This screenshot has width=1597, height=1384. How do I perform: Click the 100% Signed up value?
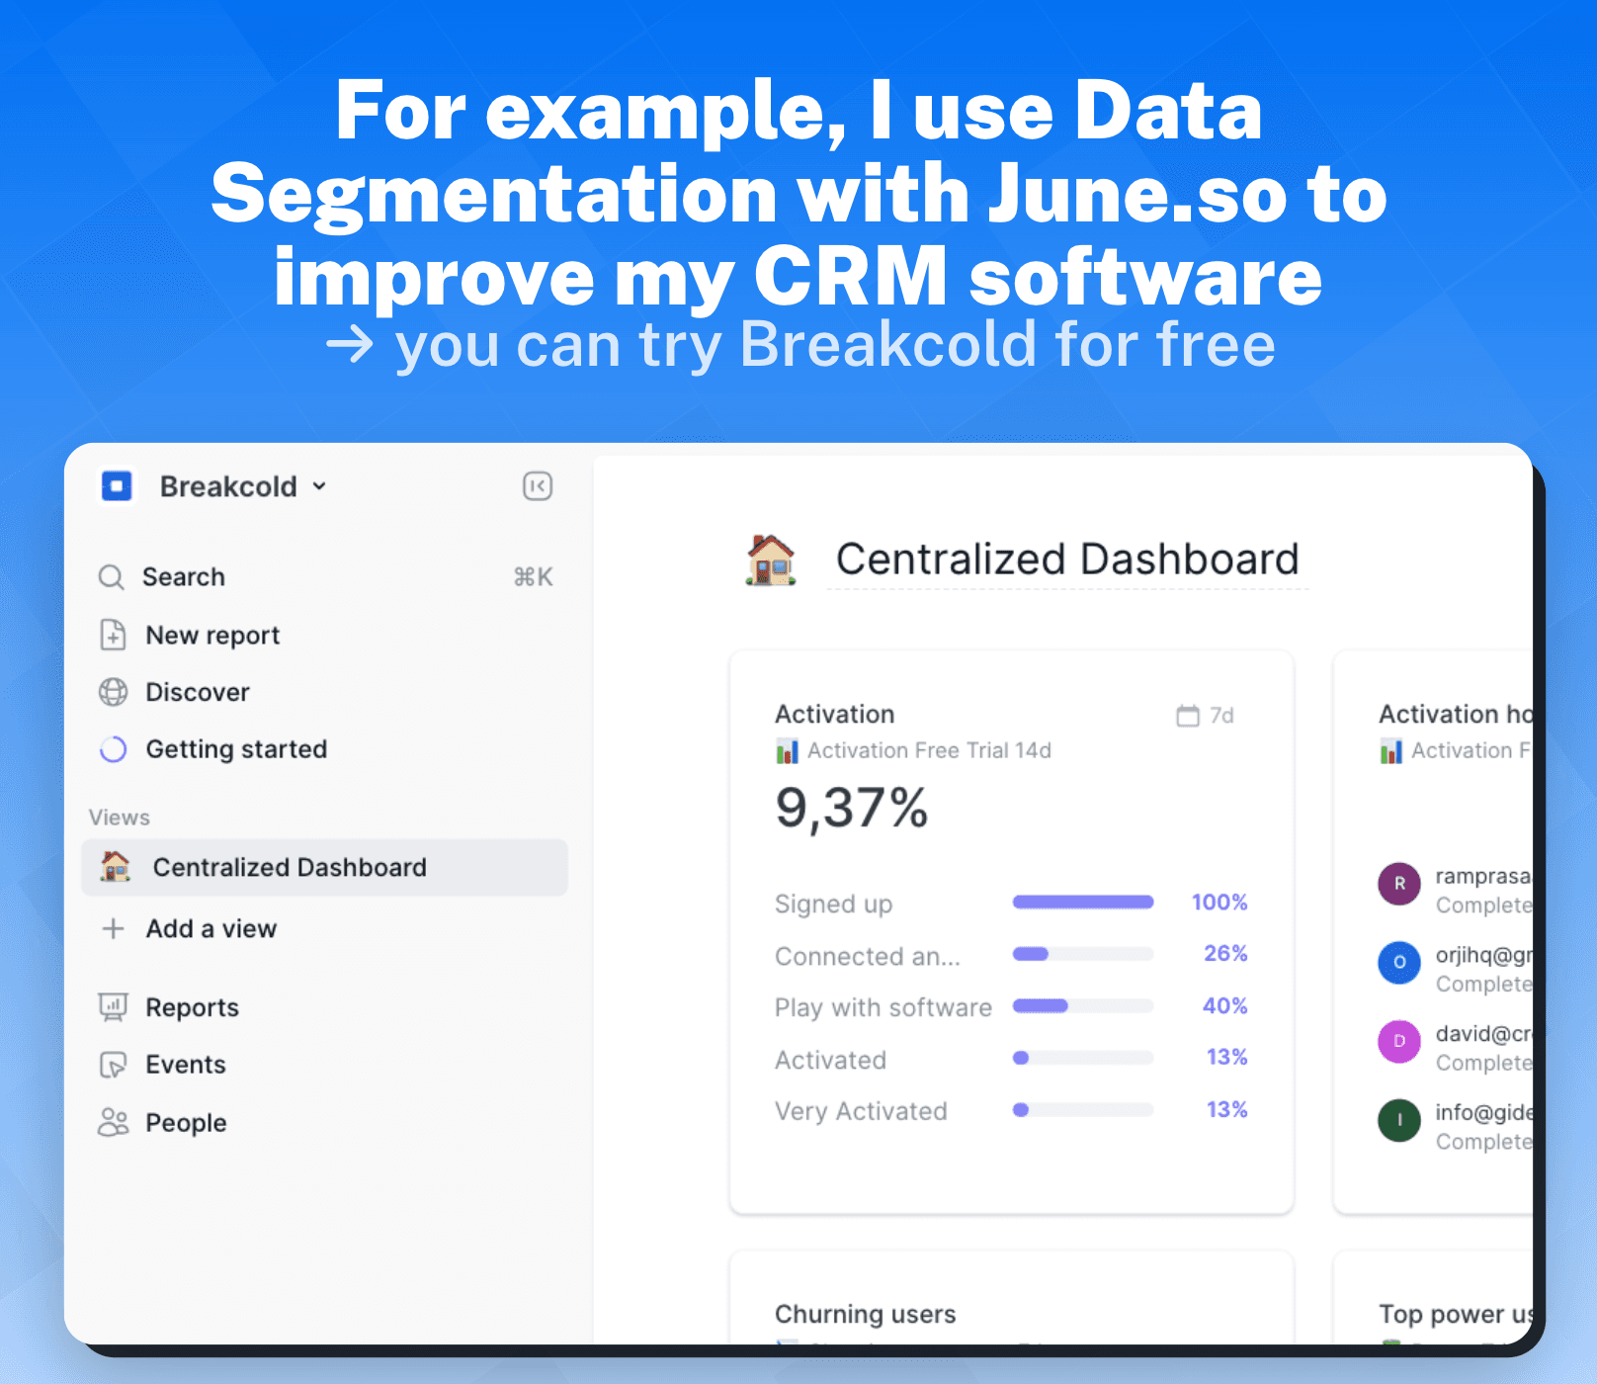1219,902
